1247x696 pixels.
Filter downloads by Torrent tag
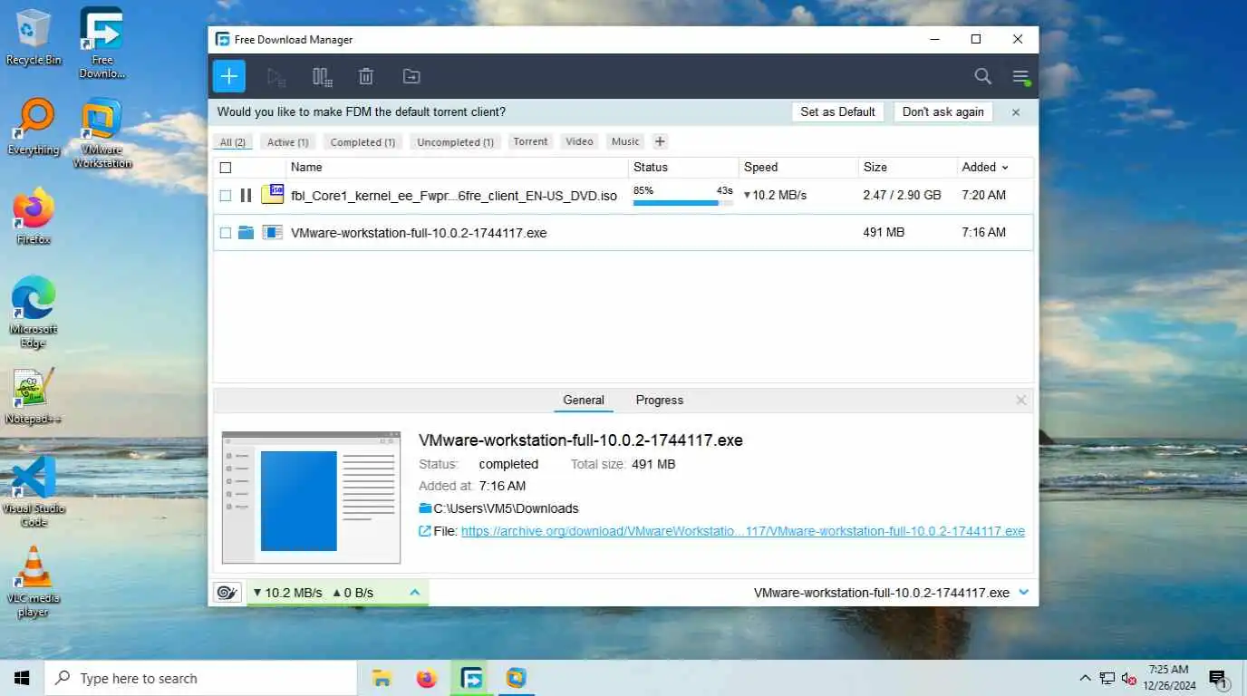(x=530, y=141)
